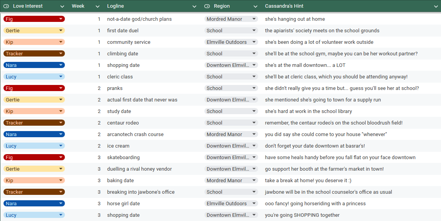Select the hint cell about basrar's date
The image size is (441, 221).
(315, 146)
